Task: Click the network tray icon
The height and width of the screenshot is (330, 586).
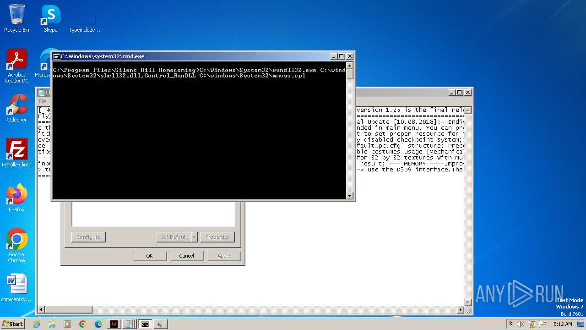Action: [531, 324]
